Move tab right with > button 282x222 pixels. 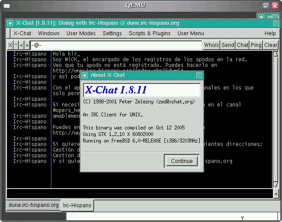pos(27,45)
